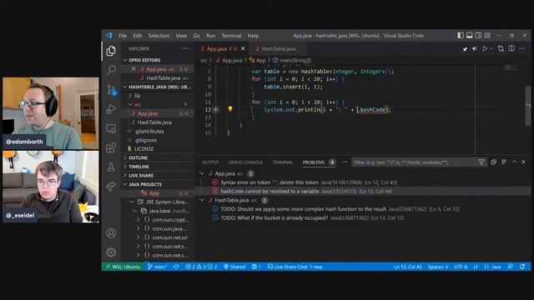The height and width of the screenshot is (300, 534).
Task: Collapse the src folder
Action: (x=158, y=104)
